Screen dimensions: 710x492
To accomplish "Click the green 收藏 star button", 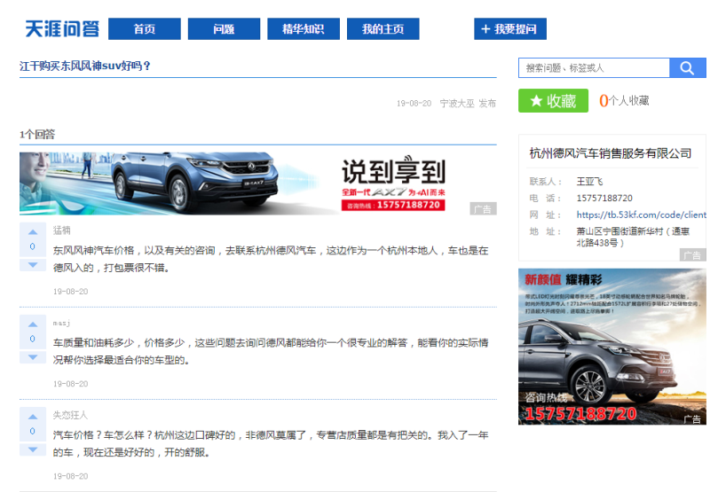I will [x=553, y=100].
